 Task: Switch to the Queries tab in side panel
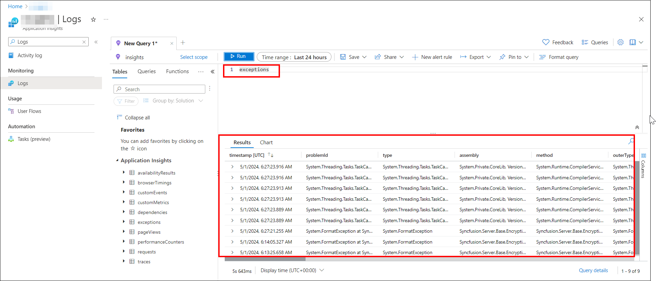(x=147, y=71)
